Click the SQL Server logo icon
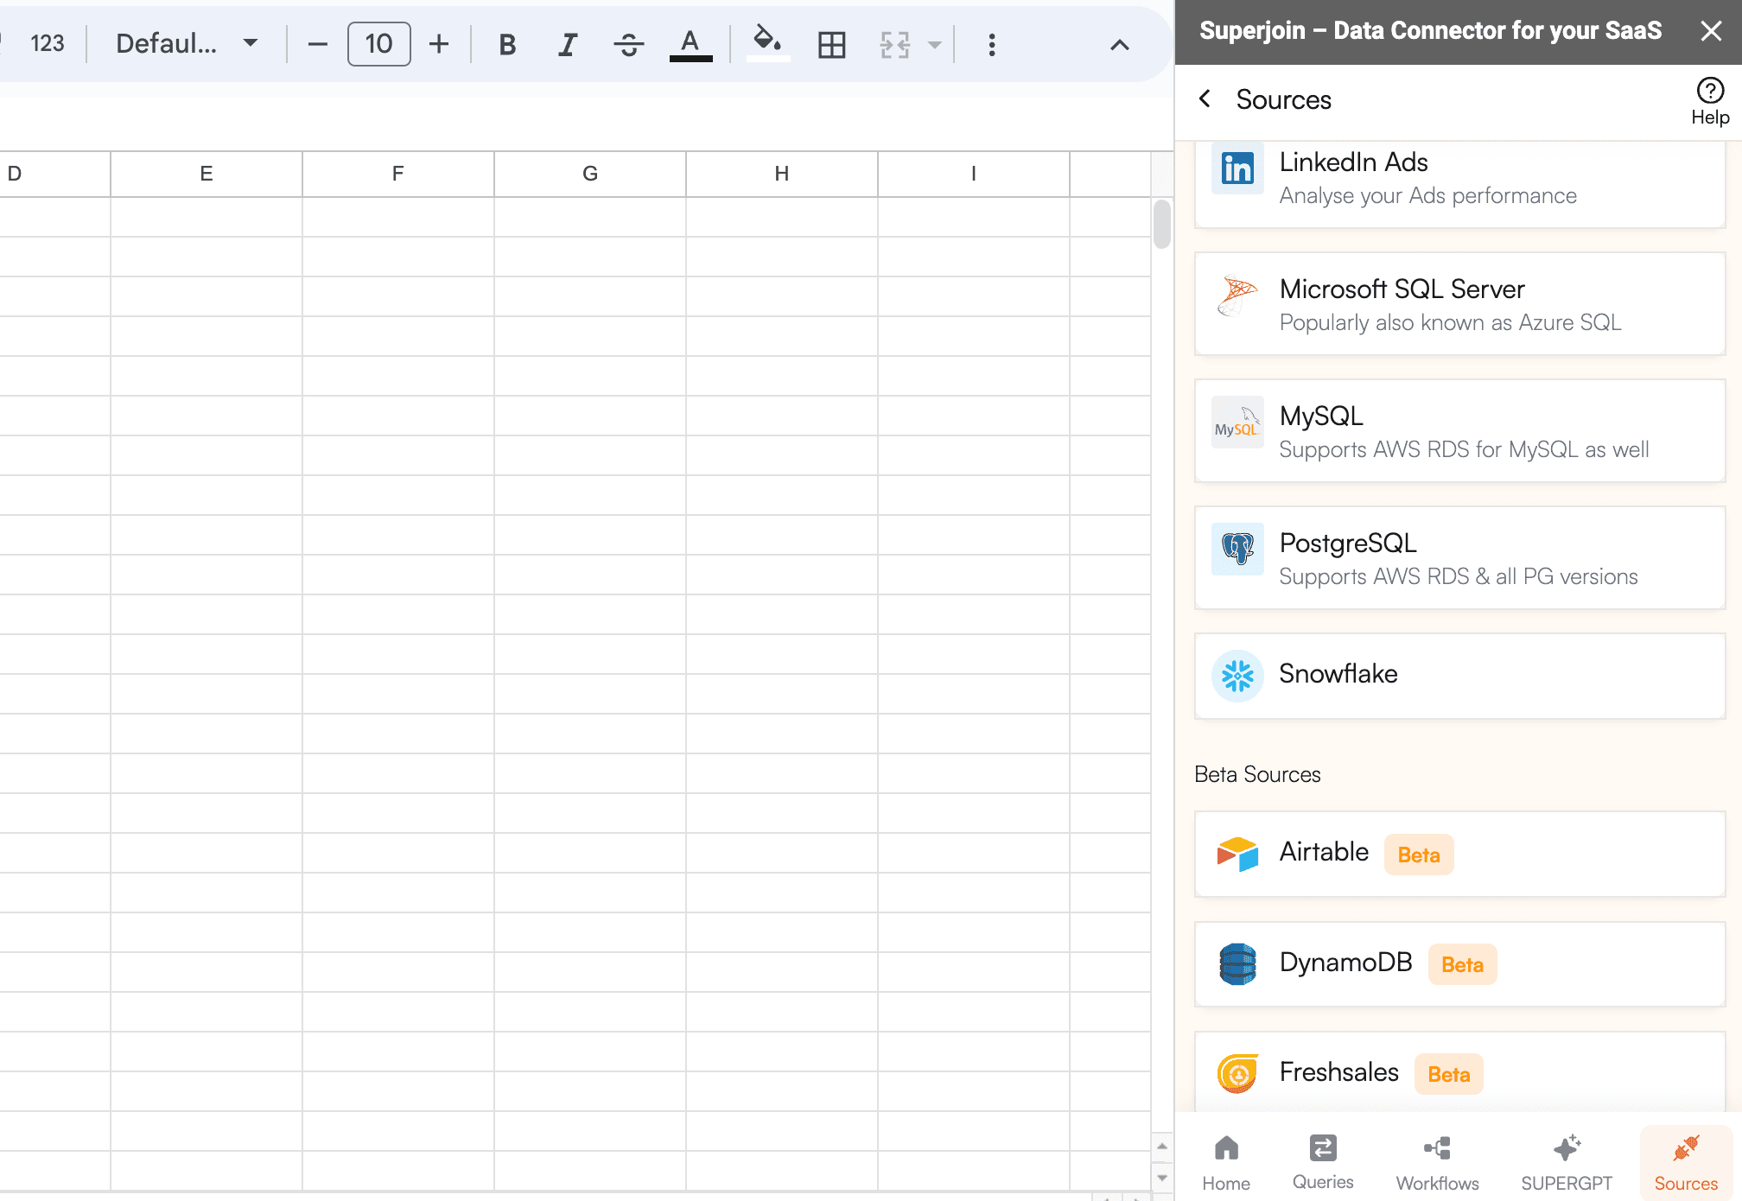The width and height of the screenshot is (1742, 1201). tap(1237, 295)
